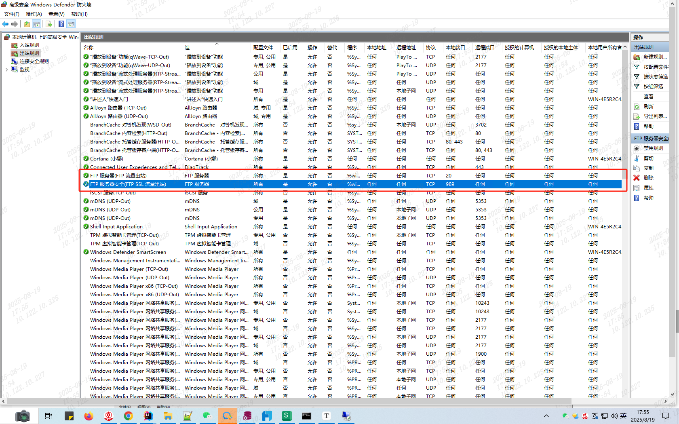Open Google Chrome from the taskbar
The height and width of the screenshot is (424, 679).
click(x=128, y=416)
